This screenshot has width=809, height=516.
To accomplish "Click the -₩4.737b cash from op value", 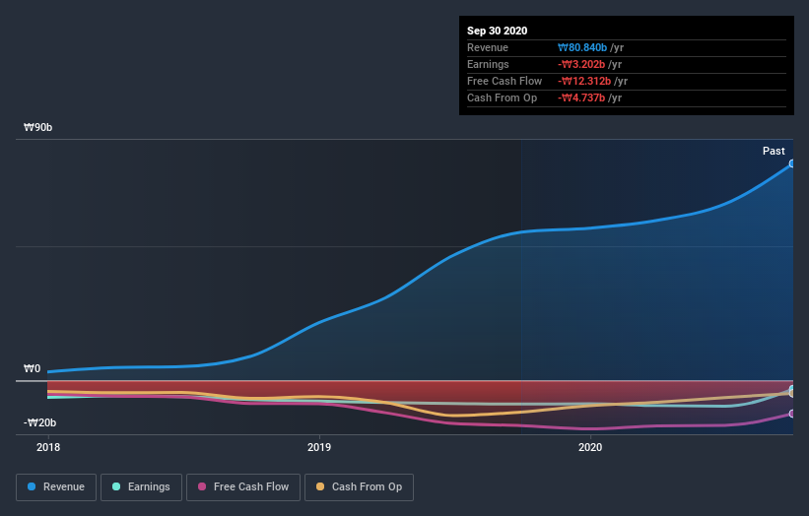I will (581, 97).
